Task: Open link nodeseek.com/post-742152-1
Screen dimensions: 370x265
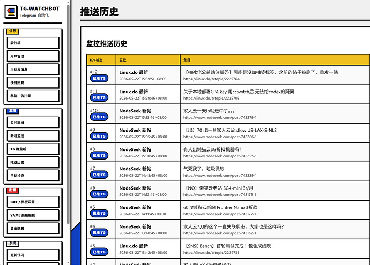Action: 220,233
